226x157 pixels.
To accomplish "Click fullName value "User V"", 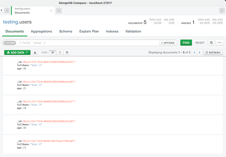I will 36,144.
